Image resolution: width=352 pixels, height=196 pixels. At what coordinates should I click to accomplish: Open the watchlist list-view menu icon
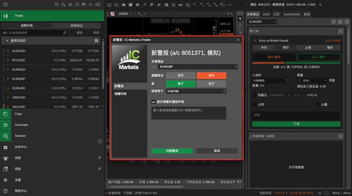tap(96, 41)
